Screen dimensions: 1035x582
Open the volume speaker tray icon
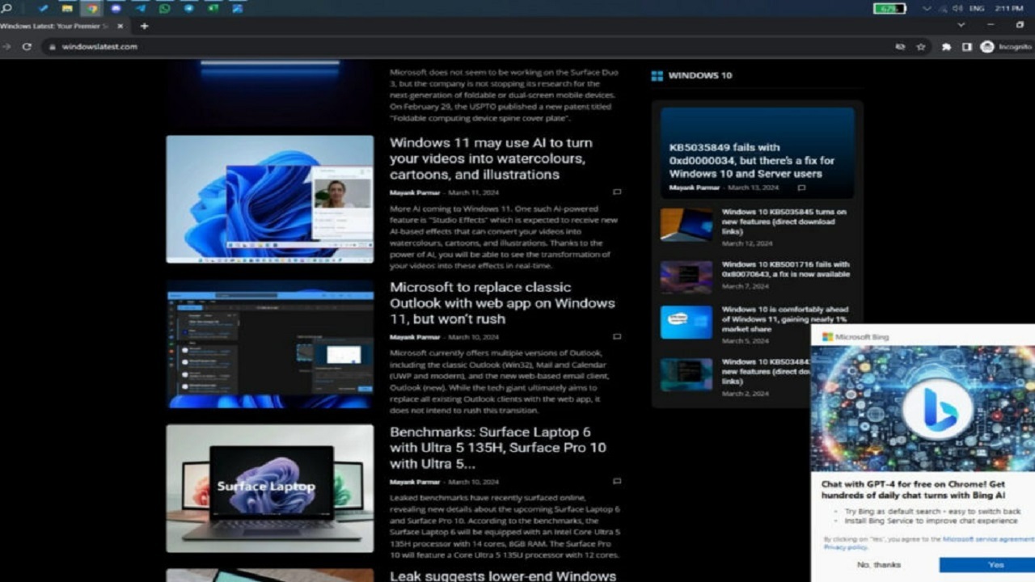[x=957, y=8]
